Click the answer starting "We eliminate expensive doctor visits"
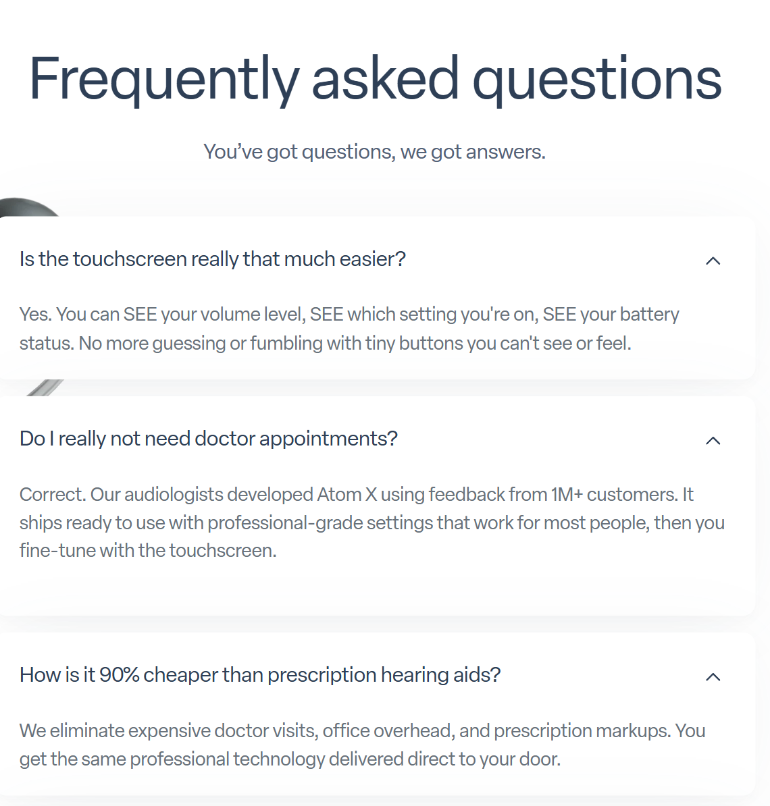The height and width of the screenshot is (806, 770). (x=362, y=745)
